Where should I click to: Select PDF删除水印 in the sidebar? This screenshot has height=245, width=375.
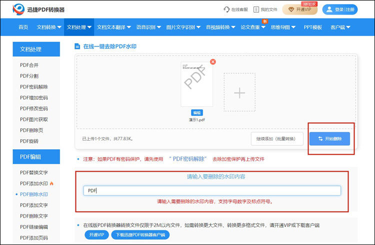click(x=34, y=195)
